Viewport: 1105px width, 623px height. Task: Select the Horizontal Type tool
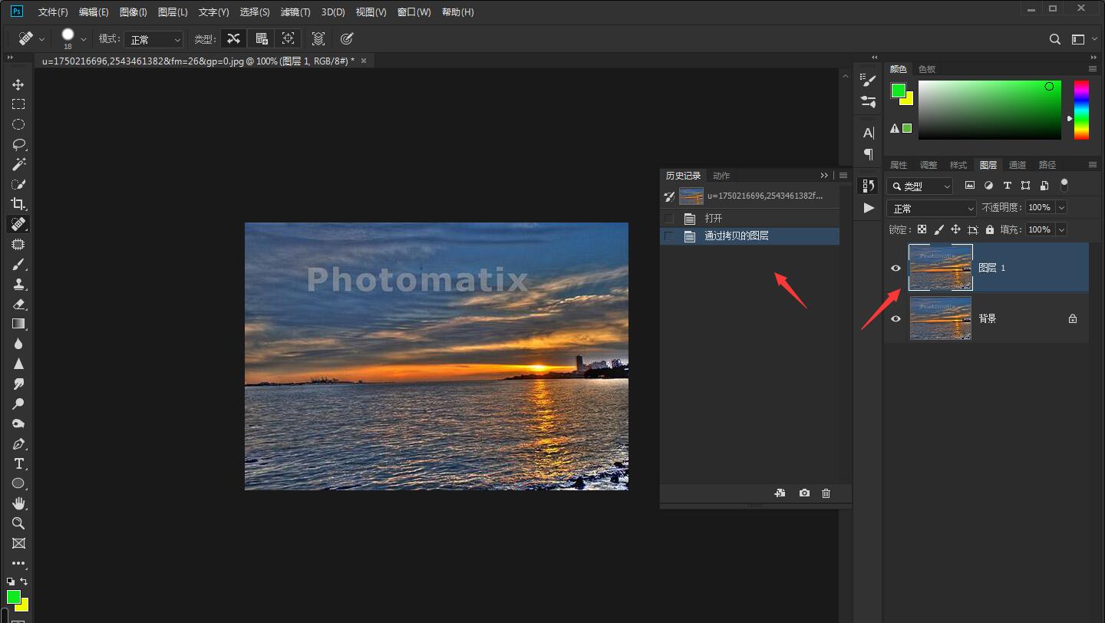[18, 463]
